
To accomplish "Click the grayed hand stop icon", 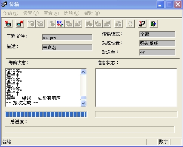I will pyautogui.click(x=130, y=24).
